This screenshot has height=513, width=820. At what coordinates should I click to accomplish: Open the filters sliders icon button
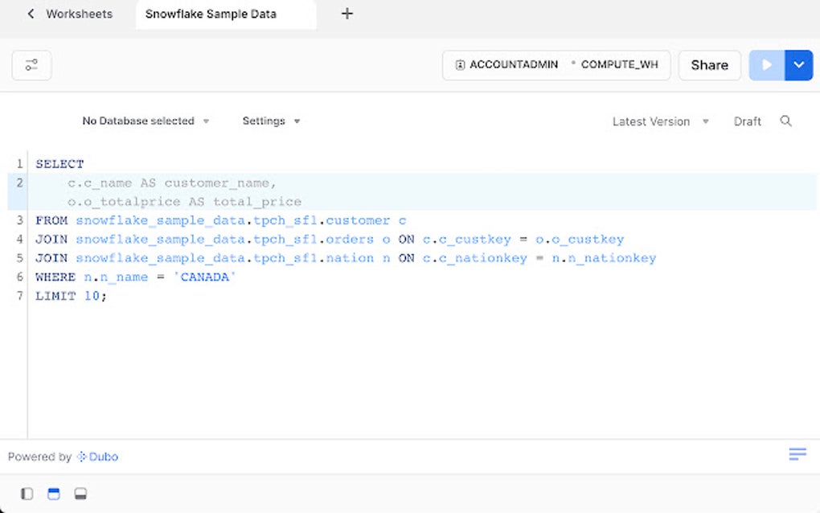32,65
